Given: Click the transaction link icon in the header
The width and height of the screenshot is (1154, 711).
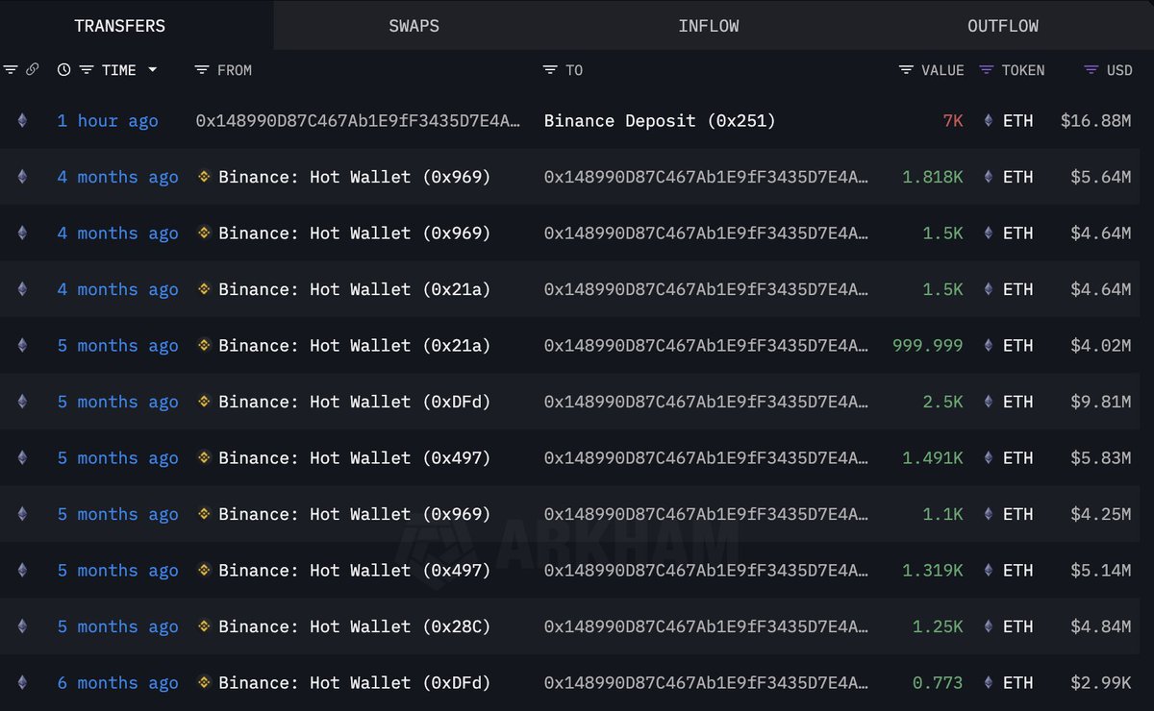Looking at the screenshot, I should (33, 69).
